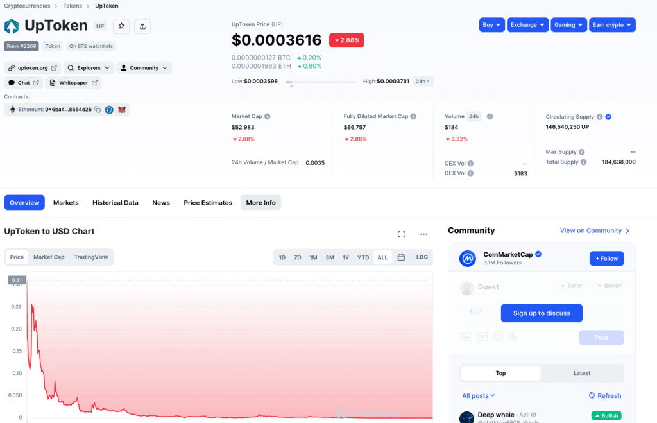
Task: Add UpToken to watchlist with star icon
Action: point(121,26)
